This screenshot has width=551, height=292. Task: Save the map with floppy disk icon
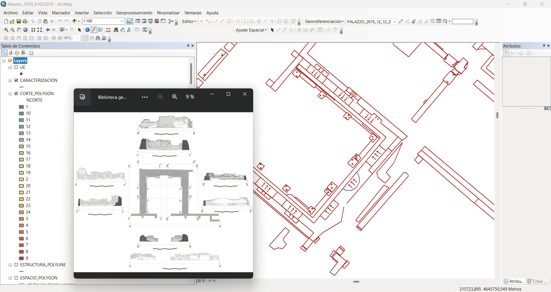click(19, 21)
